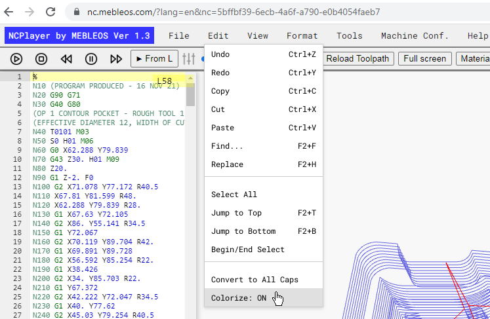Viewport: 490px width, 319px height.
Task: Click the From L play button
Action: [x=154, y=59]
